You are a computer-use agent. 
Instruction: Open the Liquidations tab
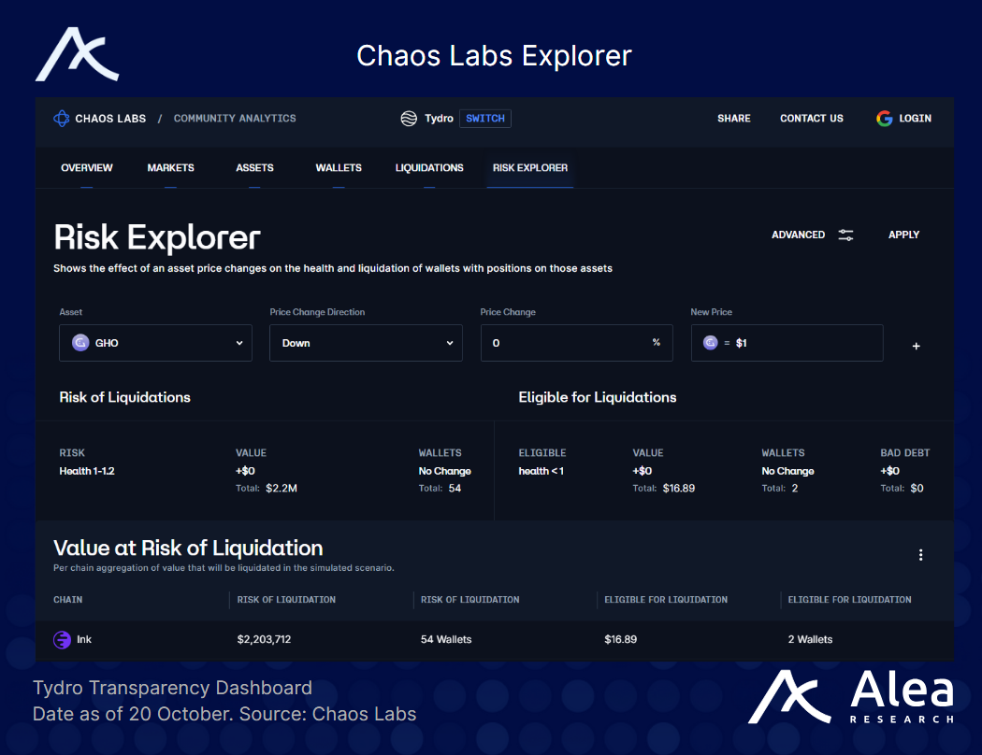click(429, 167)
